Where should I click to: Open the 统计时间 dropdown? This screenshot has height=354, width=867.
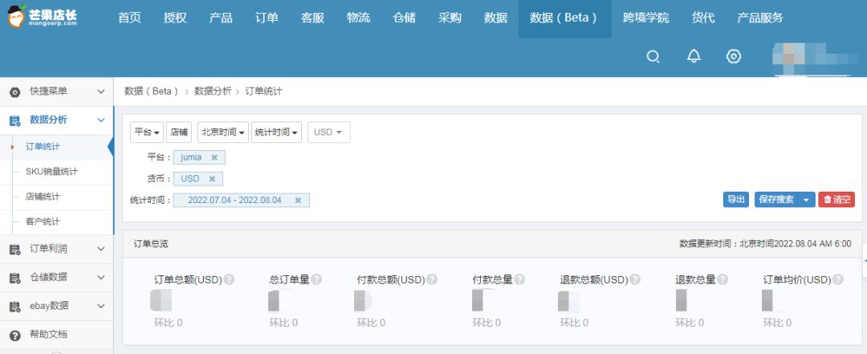pyautogui.click(x=276, y=132)
